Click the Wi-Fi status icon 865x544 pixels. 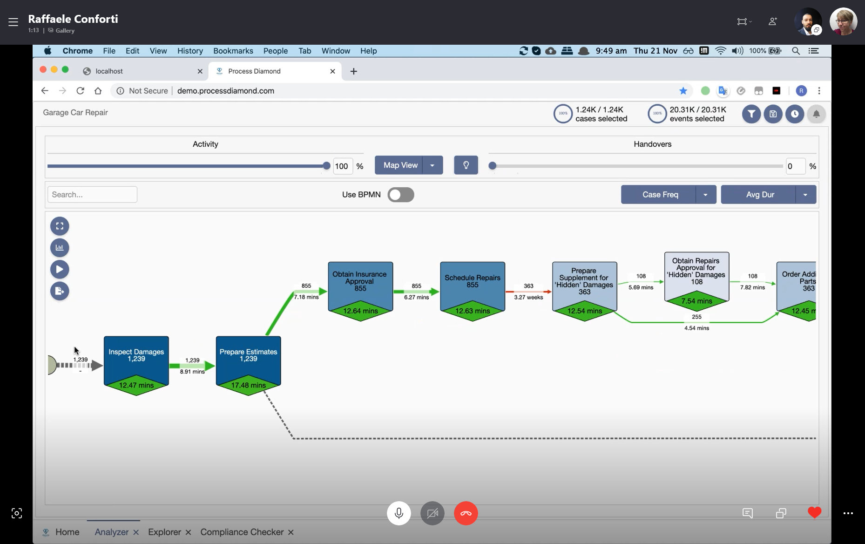(x=720, y=51)
